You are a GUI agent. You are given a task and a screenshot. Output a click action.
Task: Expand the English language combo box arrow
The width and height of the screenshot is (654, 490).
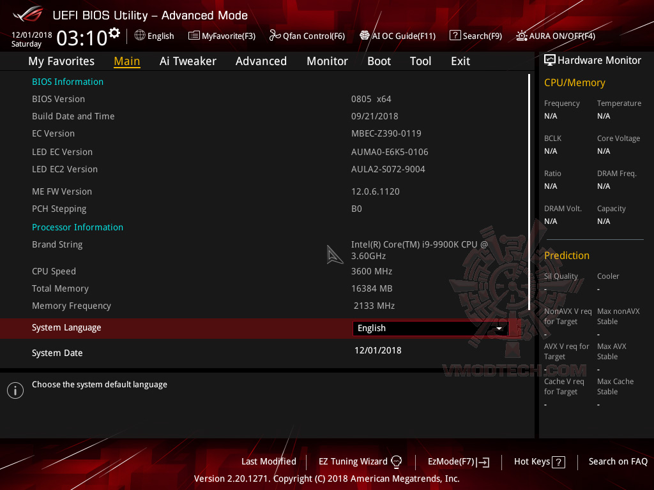tap(499, 328)
